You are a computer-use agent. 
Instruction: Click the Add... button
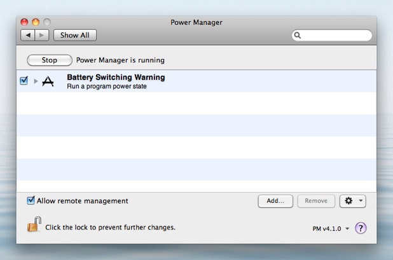pyautogui.click(x=275, y=201)
